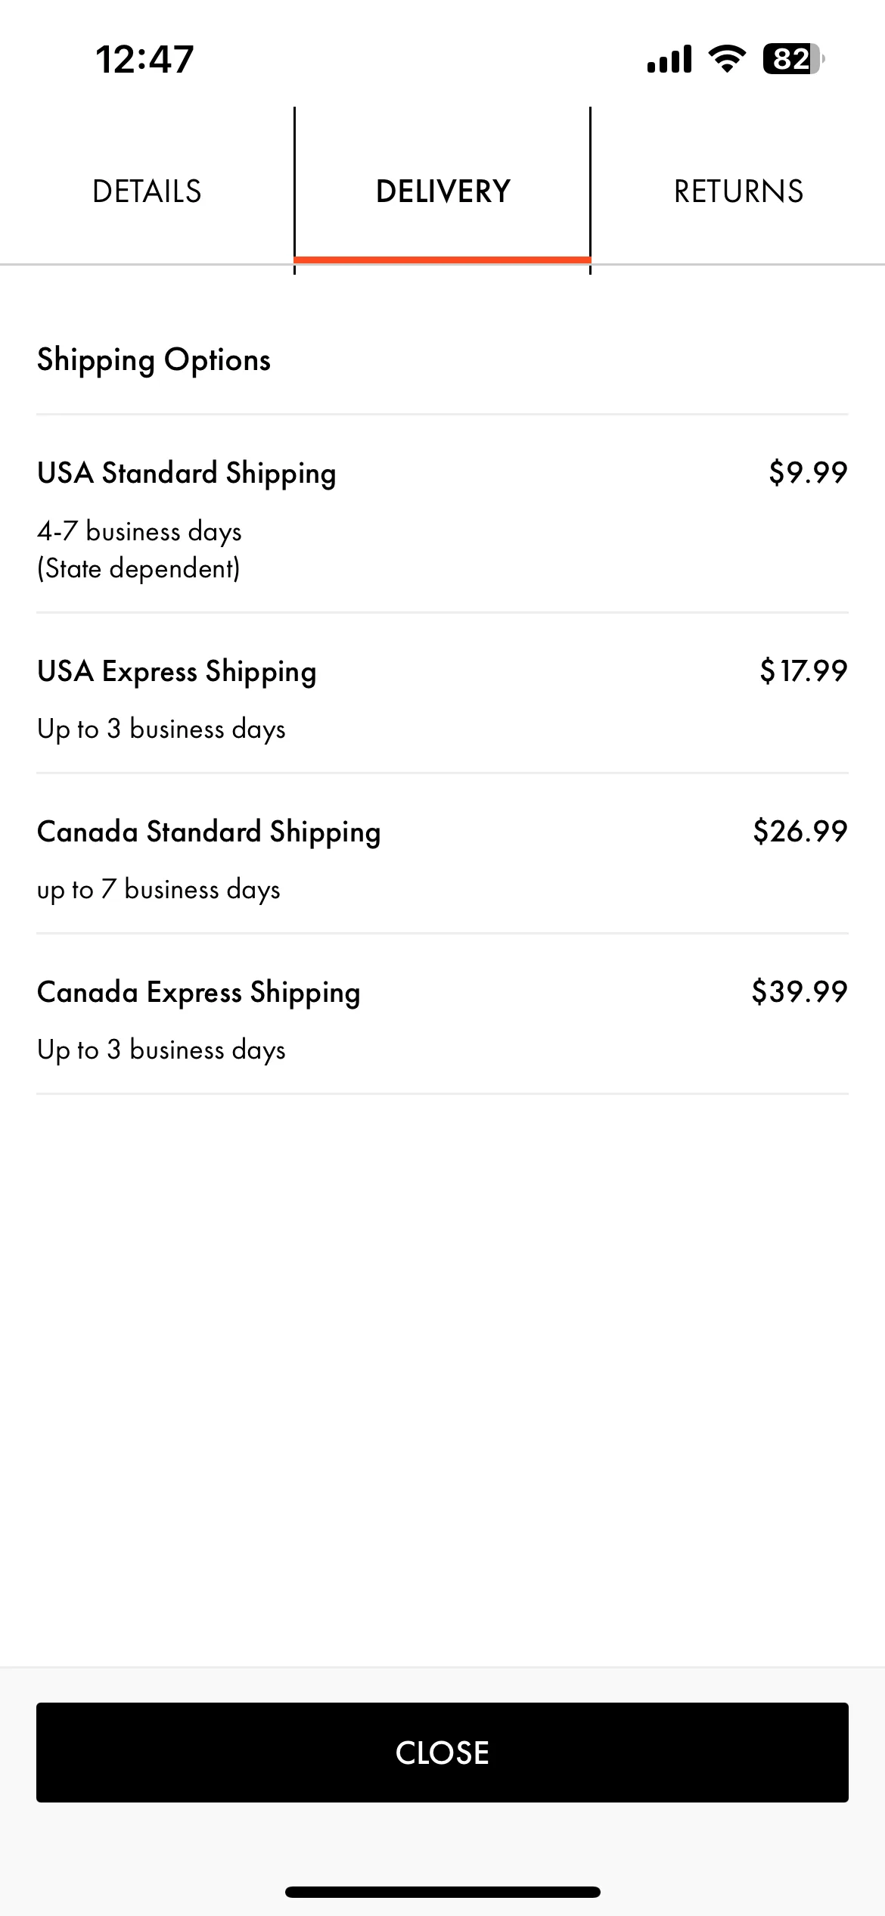Choose Canada Standard Shipping row
The width and height of the screenshot is (885, 1916).
point(442,854)
